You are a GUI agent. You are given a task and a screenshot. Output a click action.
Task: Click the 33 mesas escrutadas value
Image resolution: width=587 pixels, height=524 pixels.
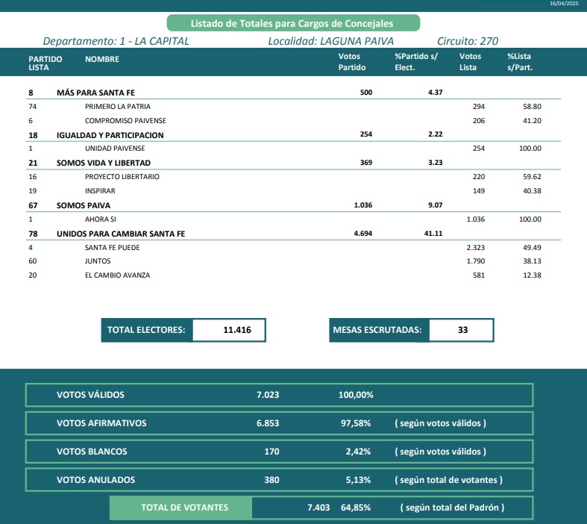(x=462, y=330)
